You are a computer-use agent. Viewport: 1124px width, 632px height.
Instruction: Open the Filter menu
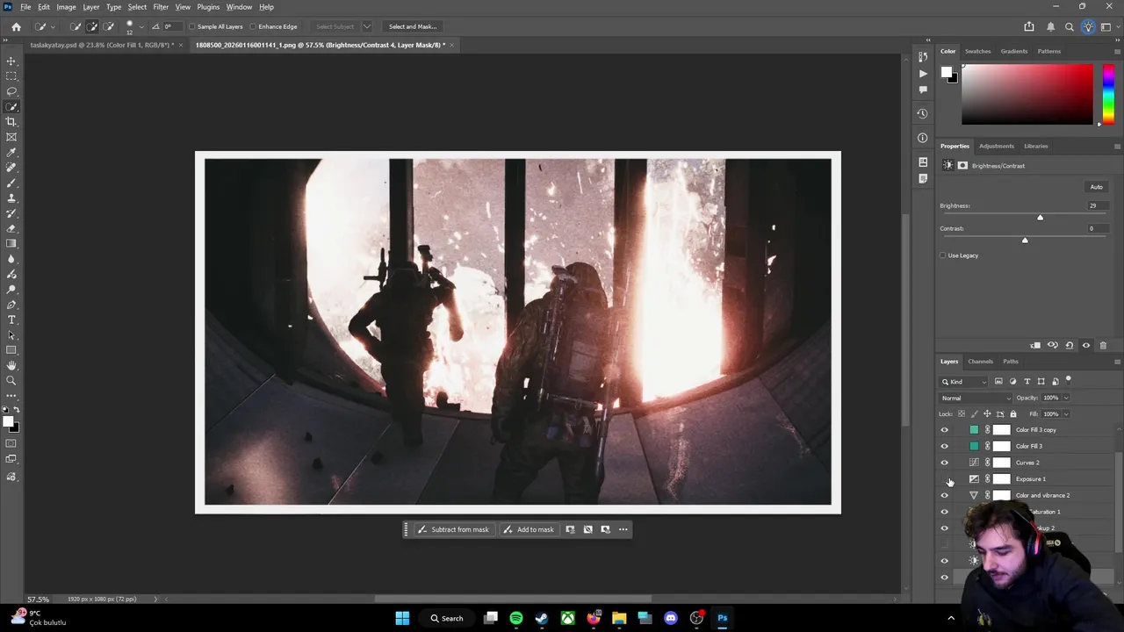point(161,7)
